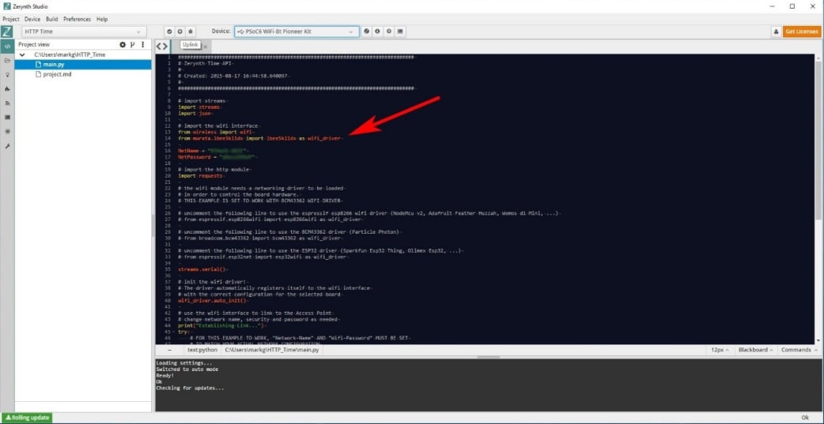Open the chip-shaped sidebar icon

pyautogui.click(x=7, y=131)
